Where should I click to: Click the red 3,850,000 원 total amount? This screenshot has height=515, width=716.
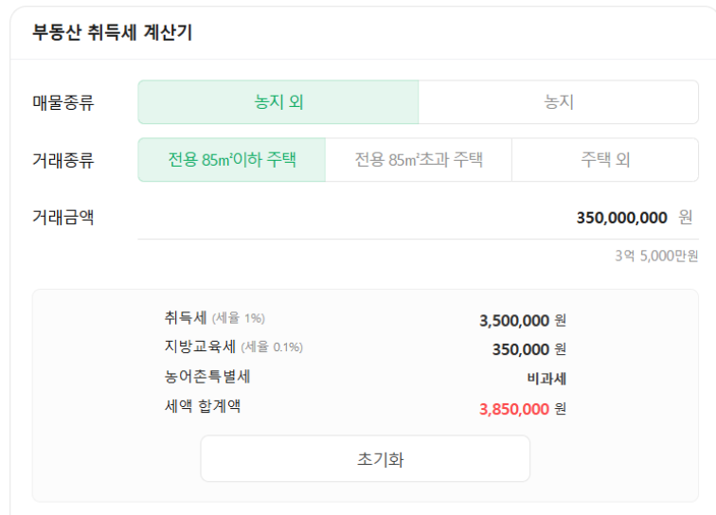click(523, 409)
